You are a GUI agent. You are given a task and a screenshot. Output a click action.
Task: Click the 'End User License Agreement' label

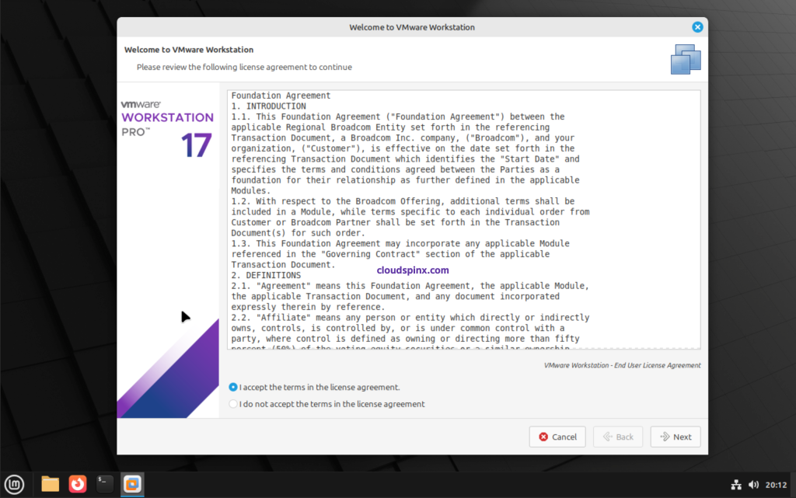tap(620, 365)
